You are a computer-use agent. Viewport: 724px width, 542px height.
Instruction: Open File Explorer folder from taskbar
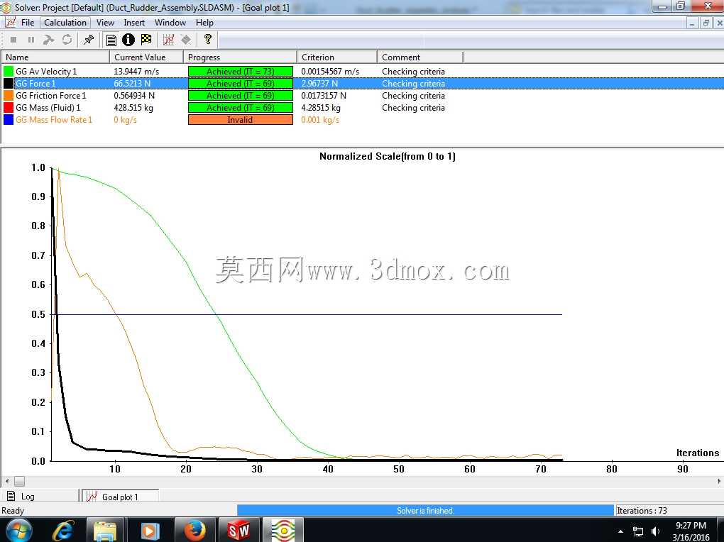(x=105, y=530)
